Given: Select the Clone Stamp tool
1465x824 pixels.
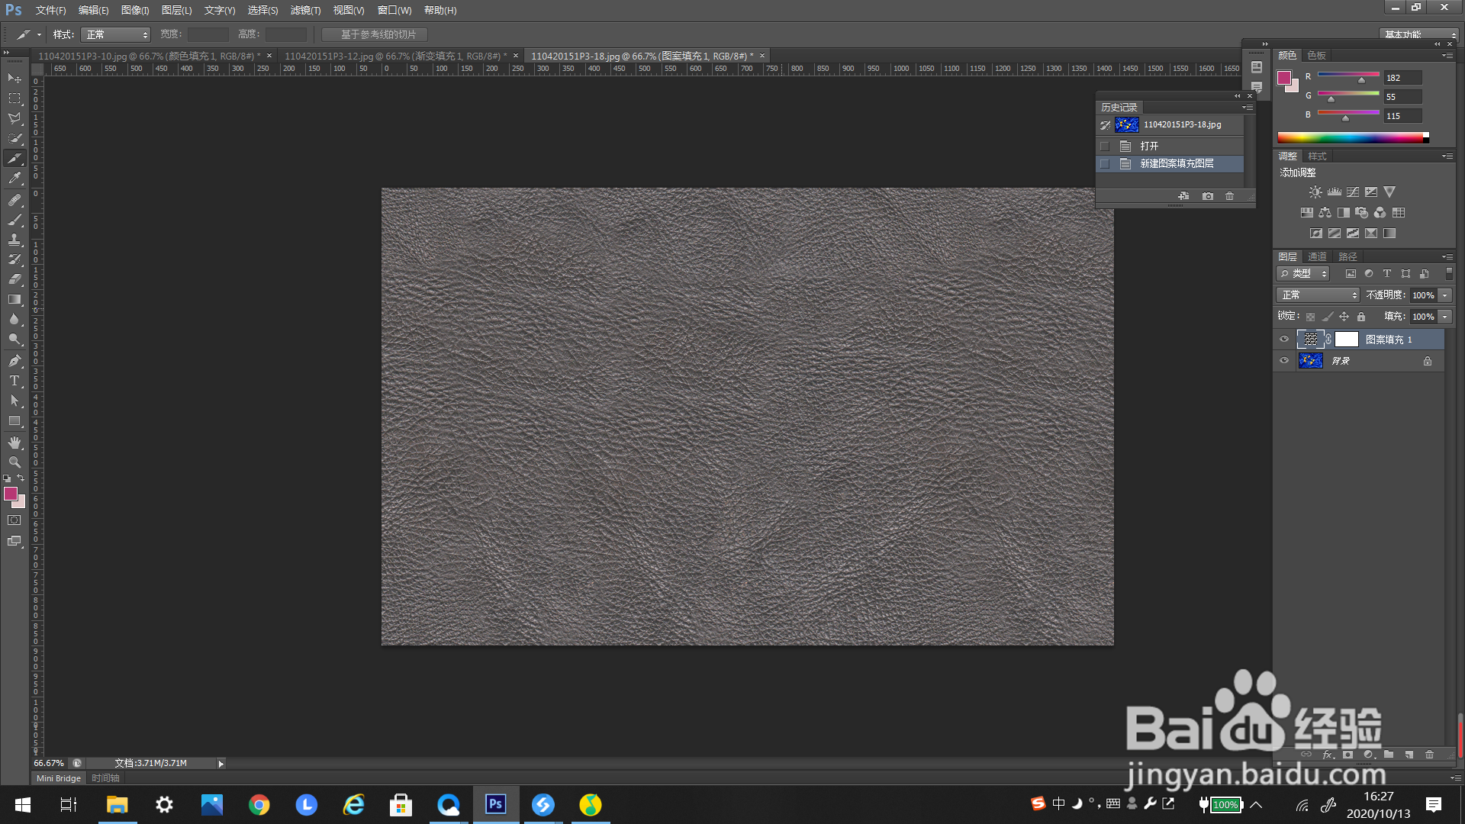Looking at the screenshot, I should tap(14, 240).
